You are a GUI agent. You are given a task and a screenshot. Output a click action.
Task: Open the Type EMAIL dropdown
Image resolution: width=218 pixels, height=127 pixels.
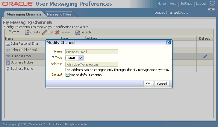[x=81, y=58]
